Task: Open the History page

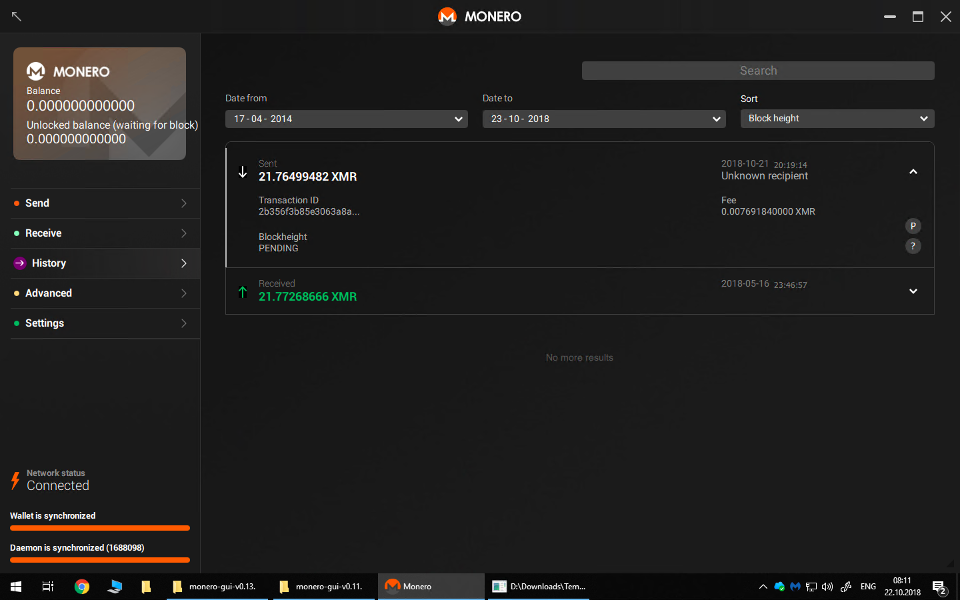Action: pos(105,263)
